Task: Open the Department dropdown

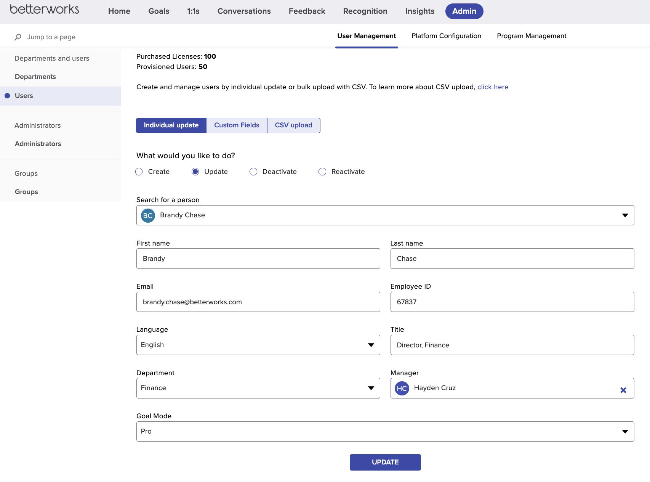Action: point(258,388)
